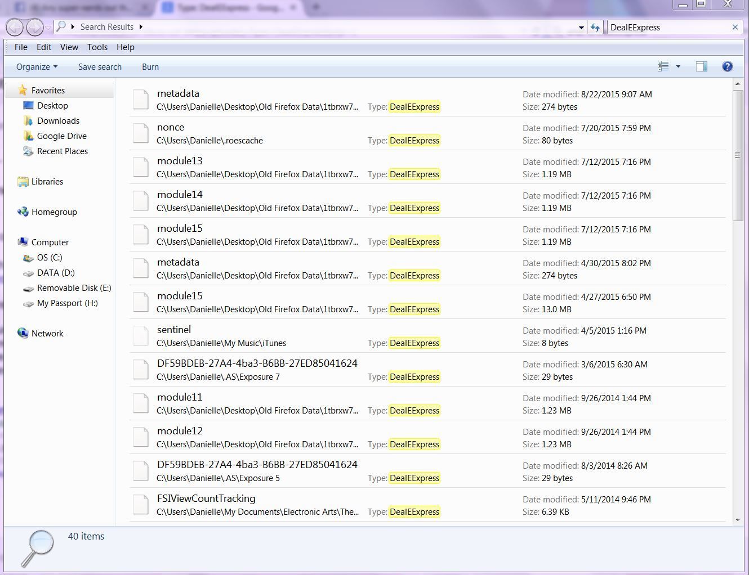Select Homegroup in navigation pane
The width and height of the screenshot is (749, 575).
point(54,212)
